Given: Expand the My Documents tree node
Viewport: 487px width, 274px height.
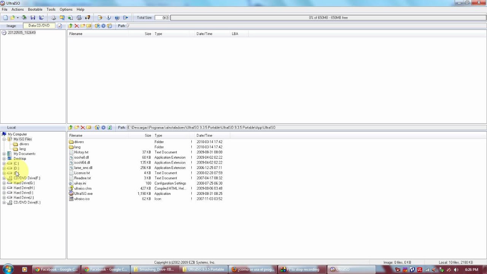Looking at the screenshot, I should coord(4,154).
